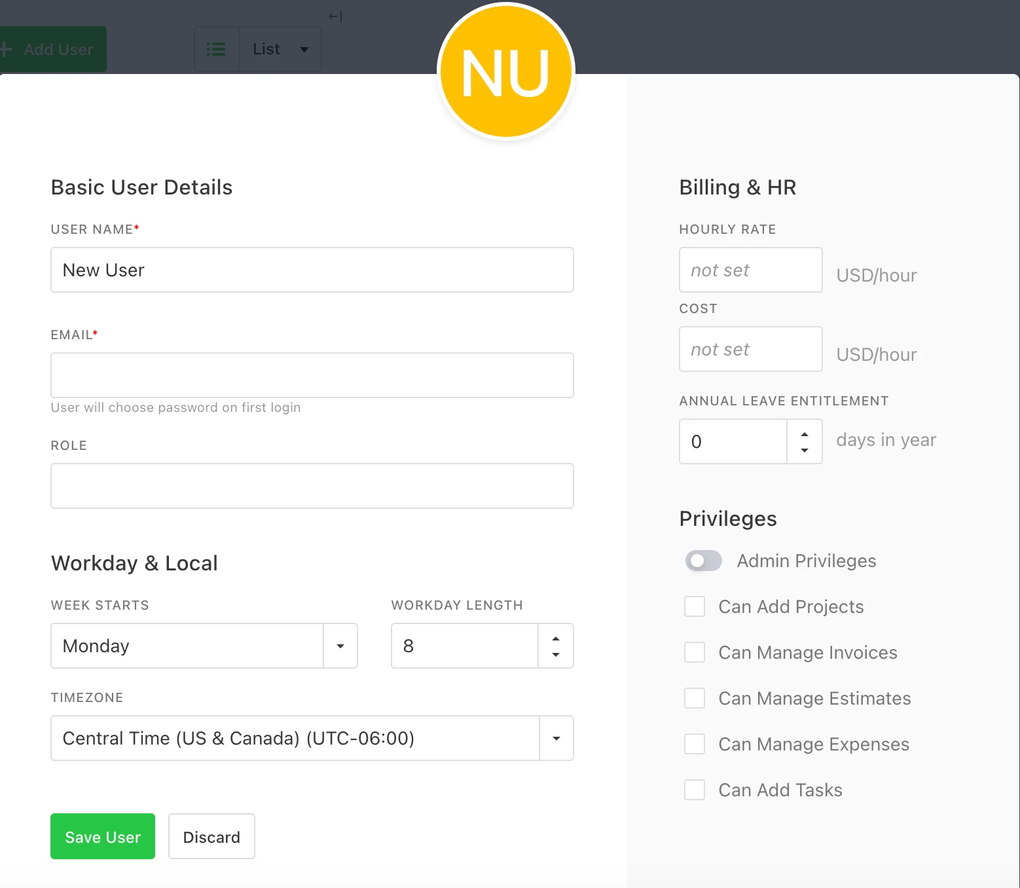Click the list view icon in toolbar
Screen dimensions: 1020x888
[x=216, y=49]
